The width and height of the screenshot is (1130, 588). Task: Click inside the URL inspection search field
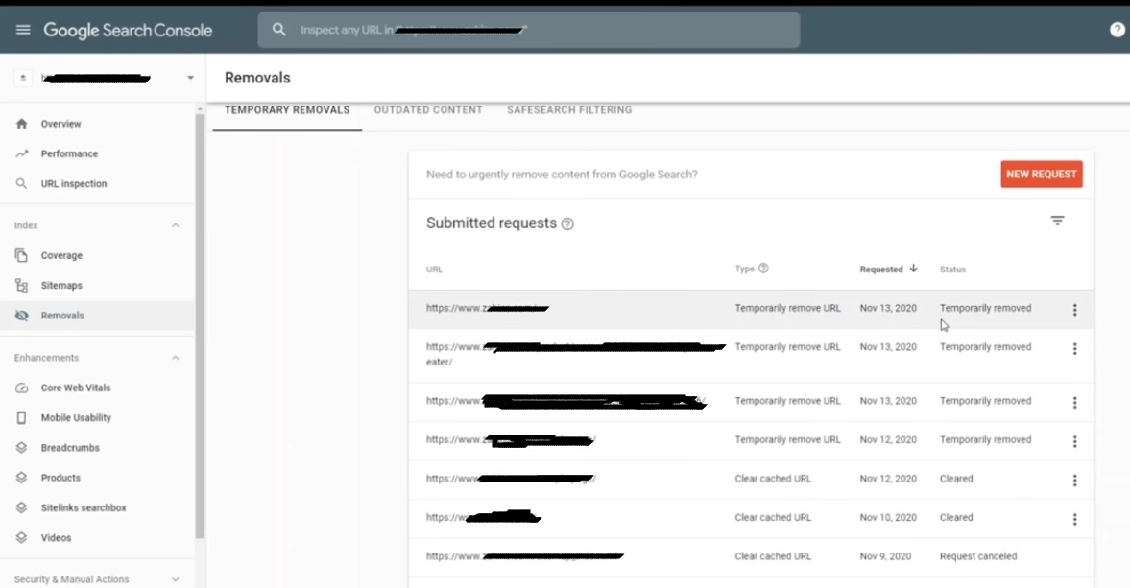(x=528, y=30)
